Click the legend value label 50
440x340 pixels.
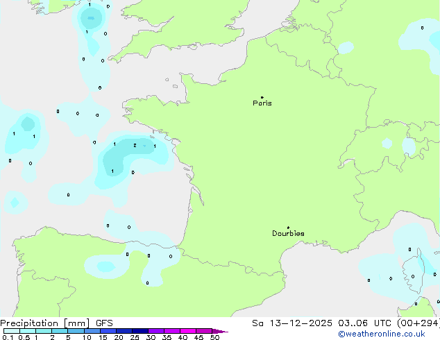(x=214, y=337)
